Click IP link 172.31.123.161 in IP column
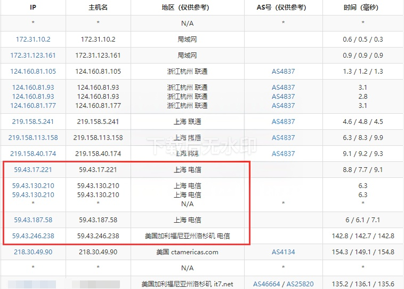Image resolution: width=404 pixels, height=289 pixels. pos(33,56)
